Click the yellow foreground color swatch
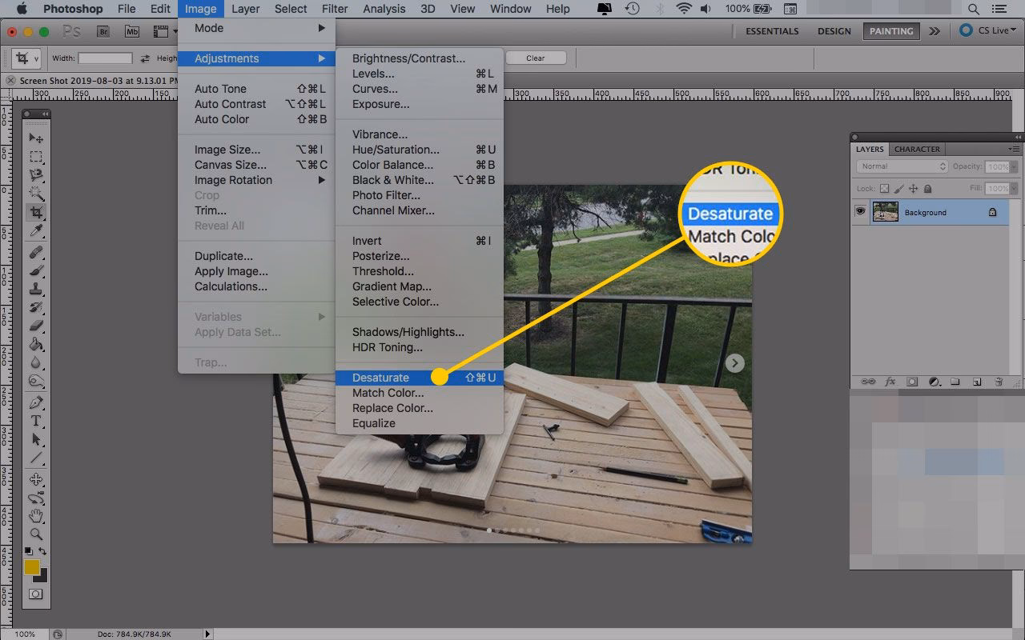 [32, 567]
